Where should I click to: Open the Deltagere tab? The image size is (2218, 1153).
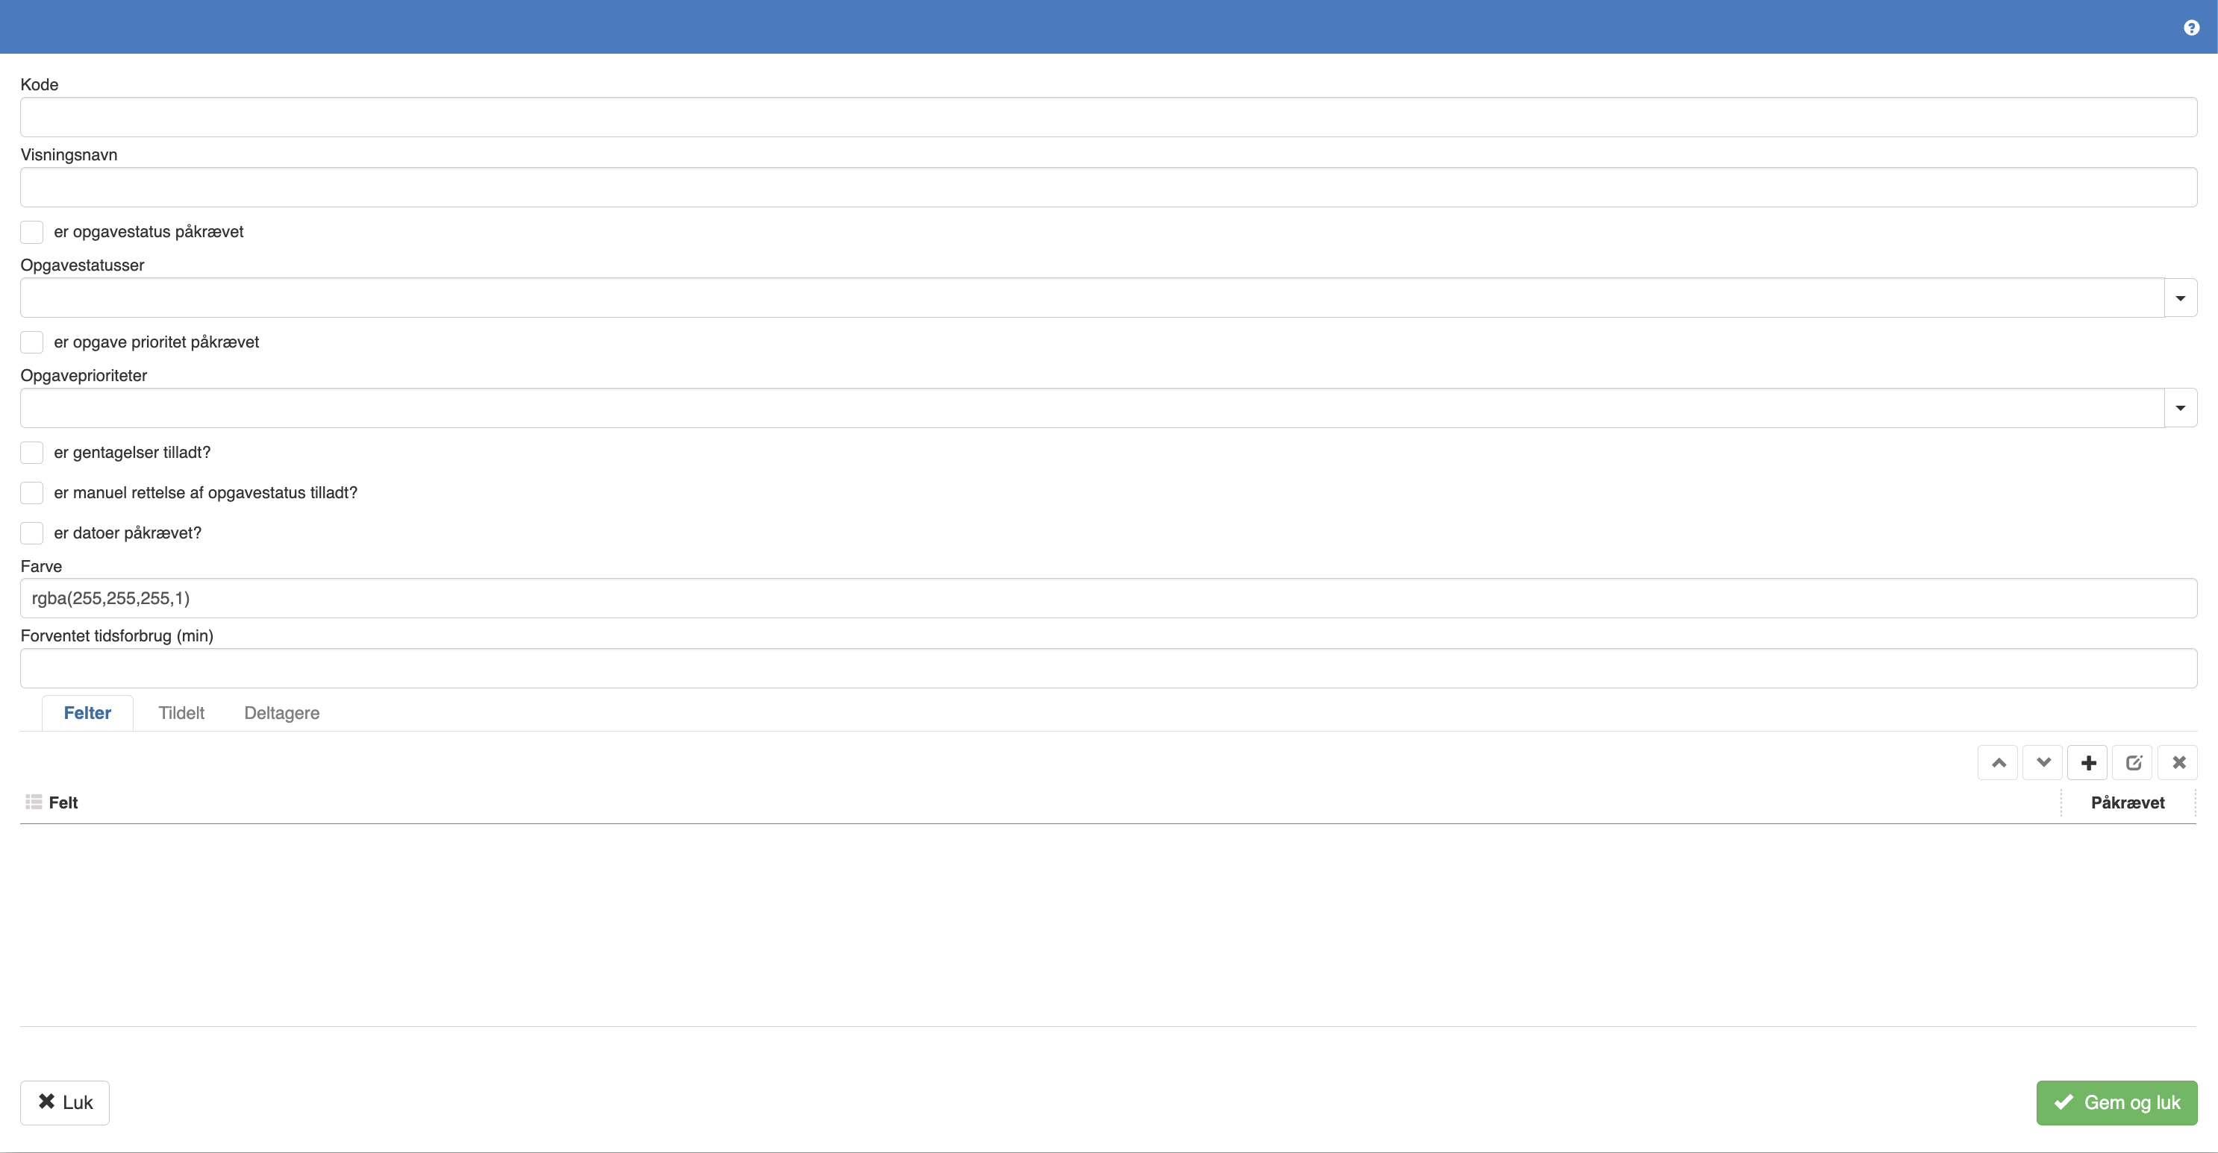click(281, 712)
